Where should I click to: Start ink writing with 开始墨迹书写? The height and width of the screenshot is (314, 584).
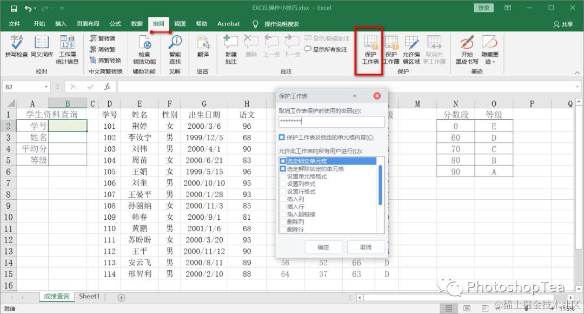(x=467, y=50)
